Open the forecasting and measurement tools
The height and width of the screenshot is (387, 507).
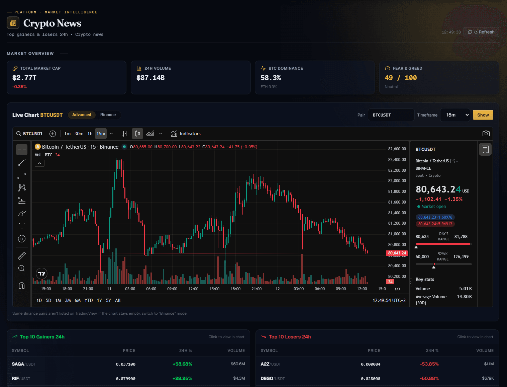point(22,201)
